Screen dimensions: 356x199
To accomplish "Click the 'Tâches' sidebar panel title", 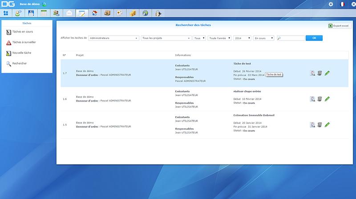I will coord(27,23).
